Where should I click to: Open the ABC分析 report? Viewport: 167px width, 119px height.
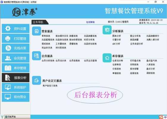(116, 44)
